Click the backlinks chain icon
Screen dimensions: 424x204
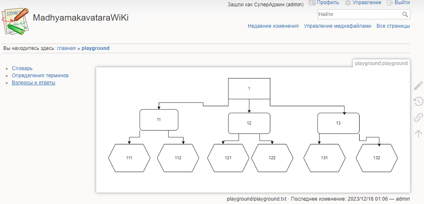click(x=418, y=117)
